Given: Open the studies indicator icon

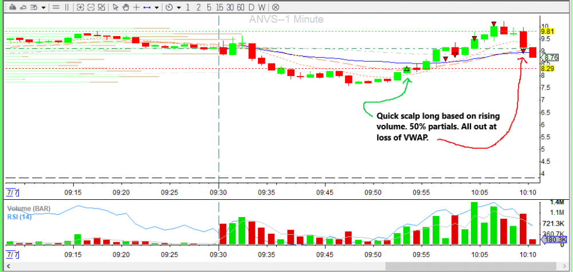Looking at the screenshot, I should (22, 7).
